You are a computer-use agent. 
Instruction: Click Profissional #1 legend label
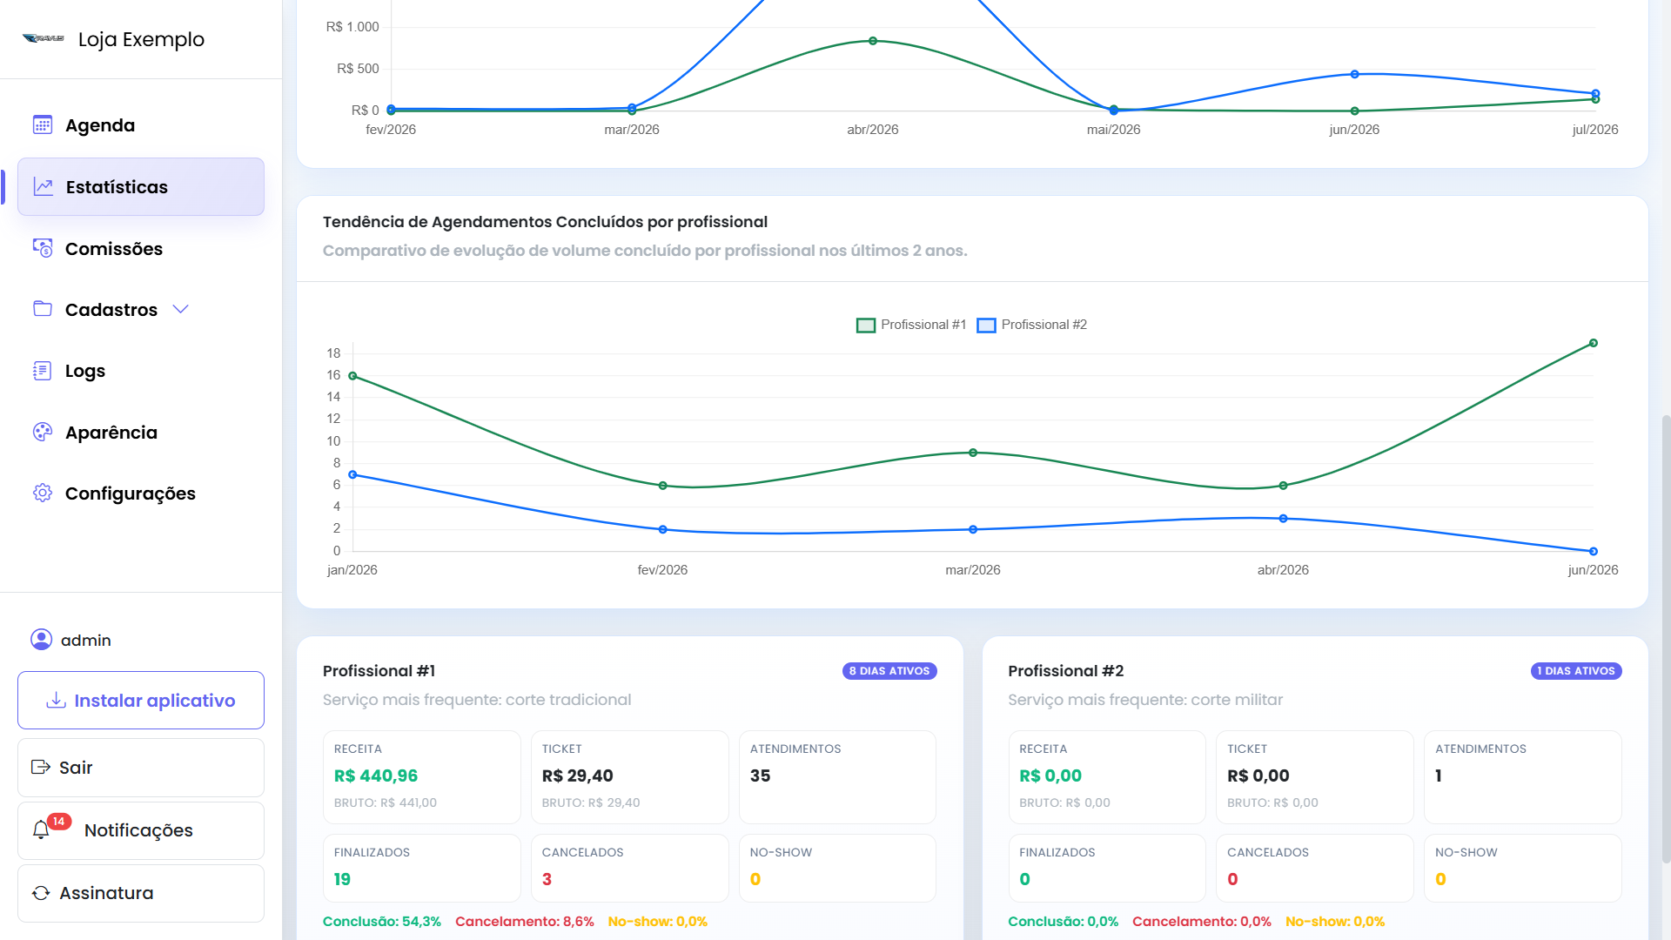coord(923,325)
